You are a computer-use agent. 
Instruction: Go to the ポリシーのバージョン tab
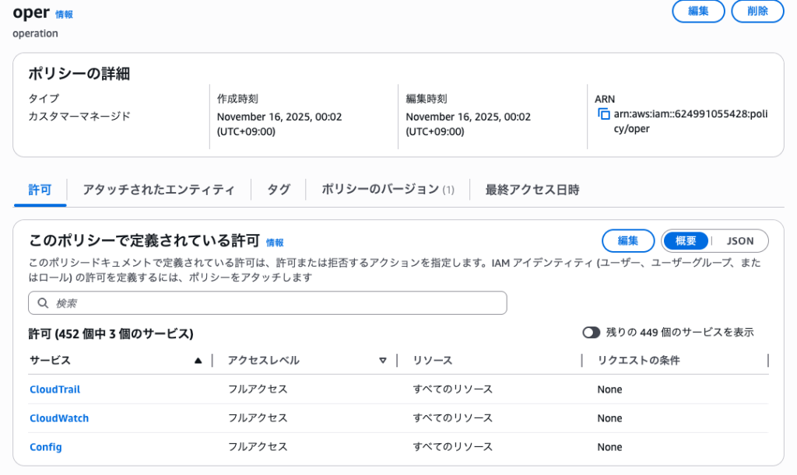click(388, 190)
